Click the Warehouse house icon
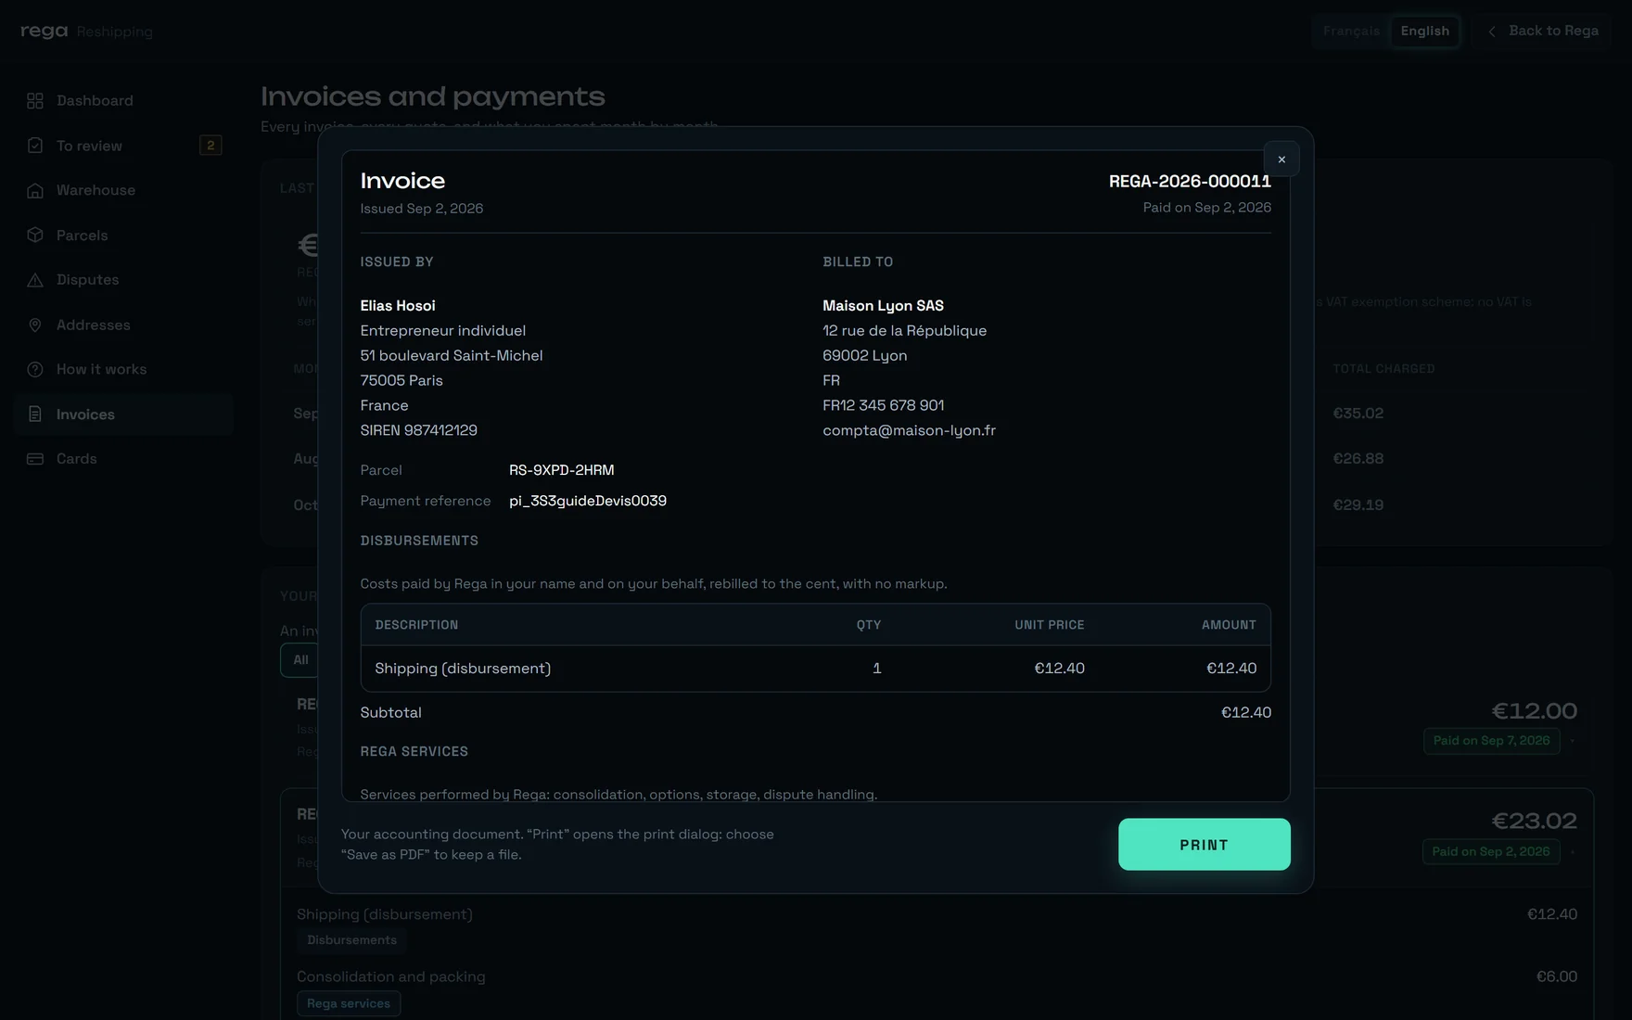Viewport: 1632px width, 1020px height. [x=35, y=190]
